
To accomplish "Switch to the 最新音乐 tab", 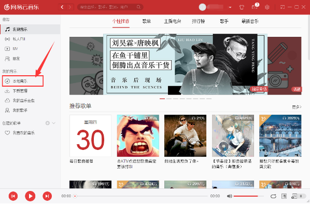I will 250,21.
